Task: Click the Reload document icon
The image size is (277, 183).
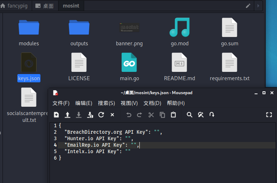Action: coord(101,115)
